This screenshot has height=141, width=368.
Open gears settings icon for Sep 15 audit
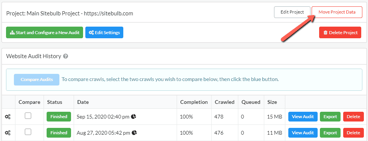(8, 117)
